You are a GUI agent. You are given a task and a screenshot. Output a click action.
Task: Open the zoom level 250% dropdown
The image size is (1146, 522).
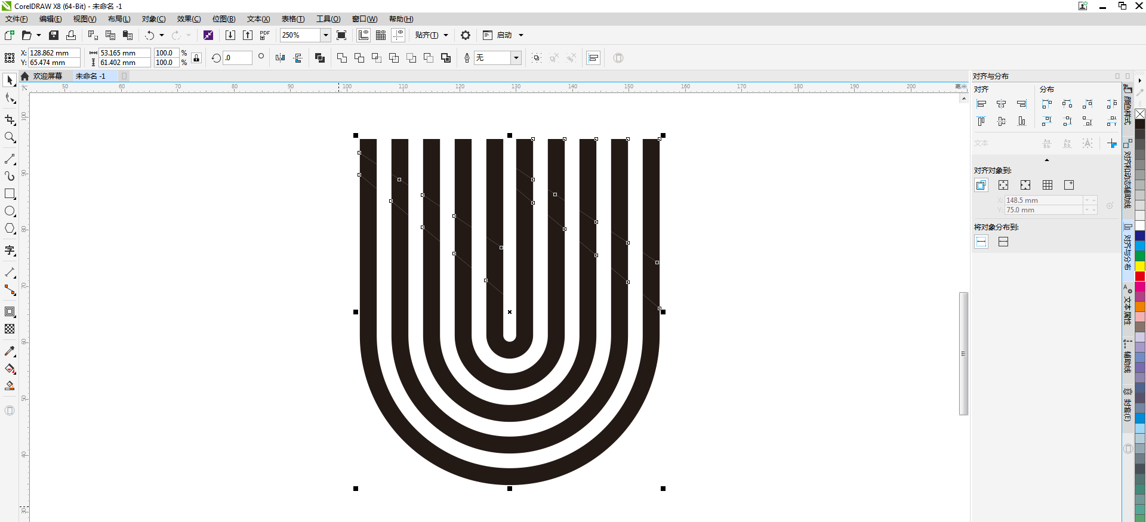pyautogui.click(x=326, y=35)
